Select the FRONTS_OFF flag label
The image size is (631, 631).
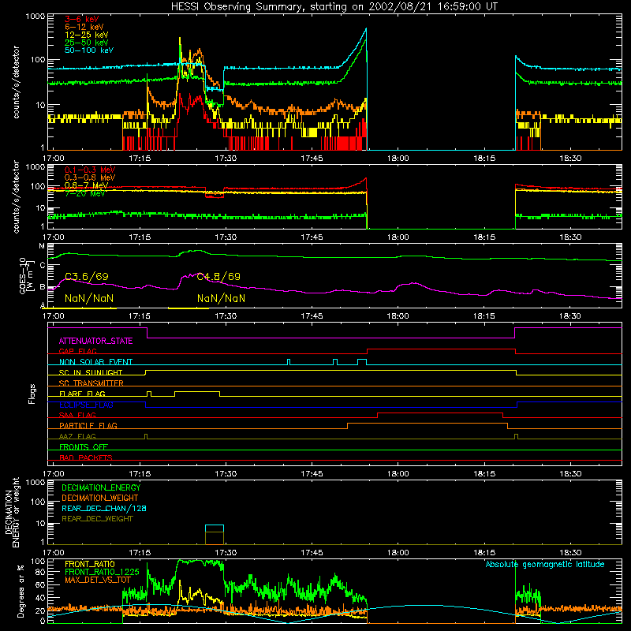pyautogui.click(x=84, y=447)
